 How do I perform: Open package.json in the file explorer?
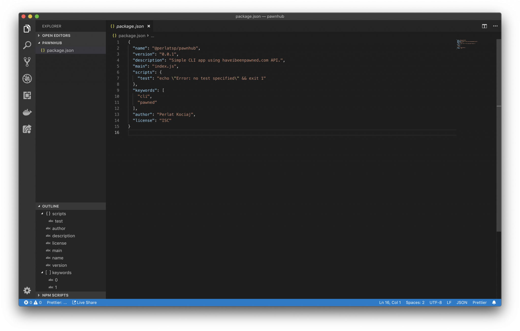point(71,50)
